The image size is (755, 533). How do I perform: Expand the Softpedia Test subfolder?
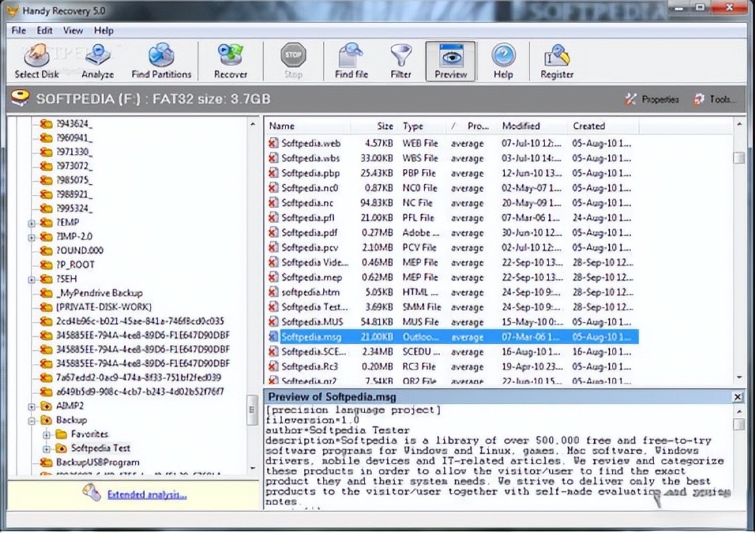coord(46,448)
